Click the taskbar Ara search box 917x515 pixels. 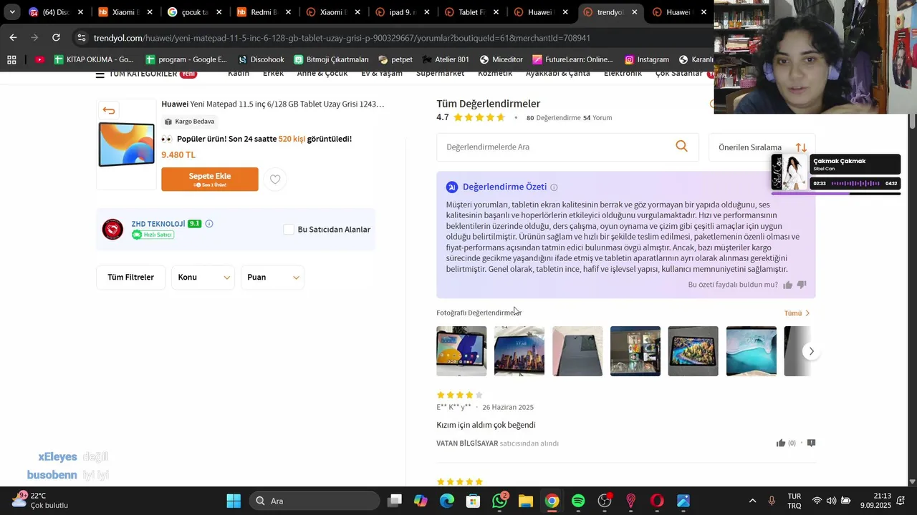(x=315, y=501)
